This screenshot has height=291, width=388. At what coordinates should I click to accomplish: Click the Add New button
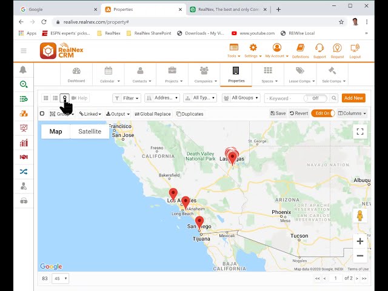point(353,98)
